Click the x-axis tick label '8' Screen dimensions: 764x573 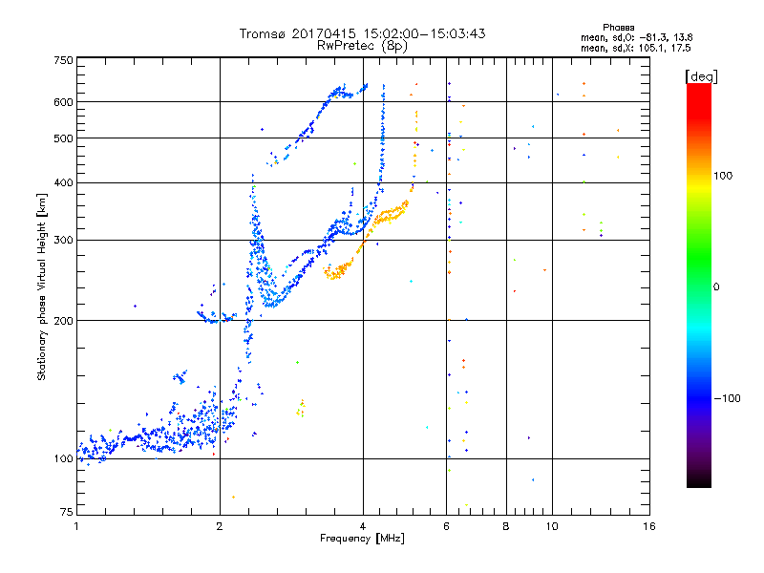506,526
